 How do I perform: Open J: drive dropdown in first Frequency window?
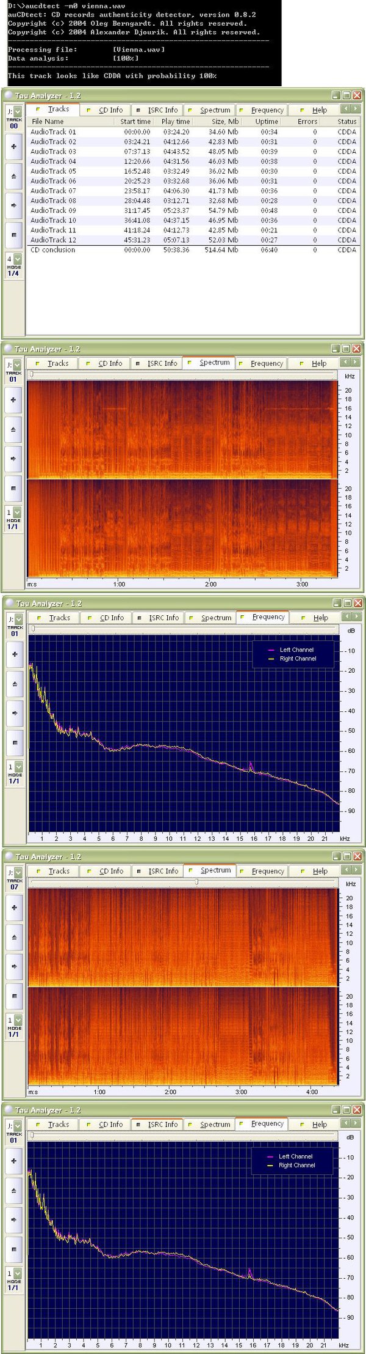pos(19,619)
